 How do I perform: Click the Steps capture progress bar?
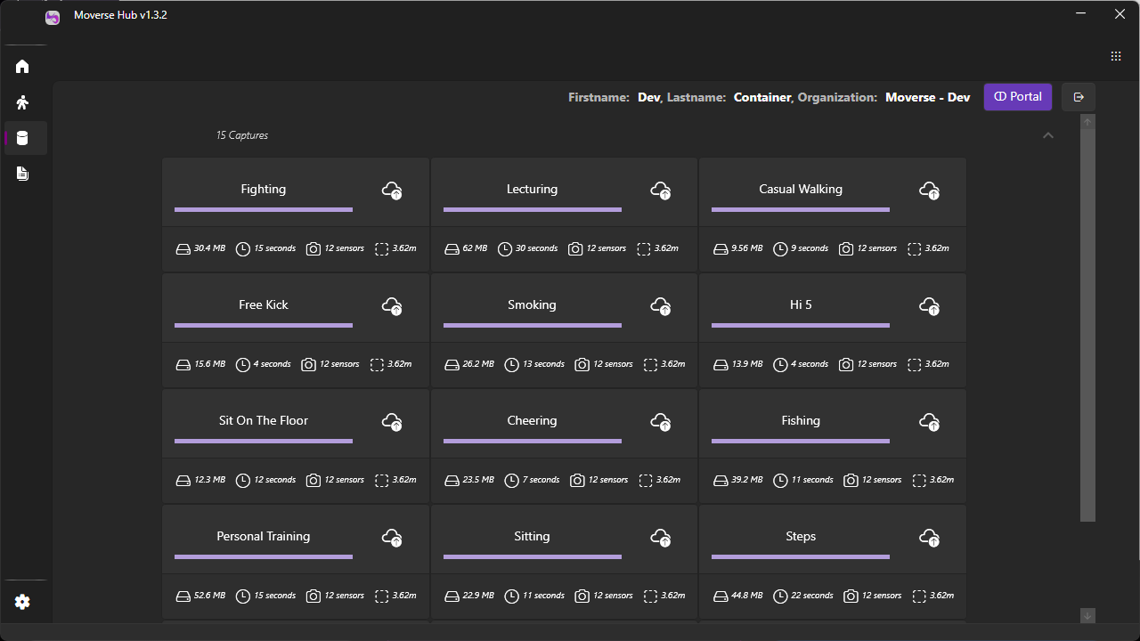[801, 557]
